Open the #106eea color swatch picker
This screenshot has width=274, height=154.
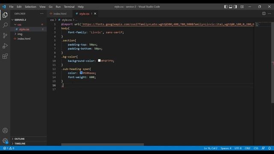pos(81,73)
